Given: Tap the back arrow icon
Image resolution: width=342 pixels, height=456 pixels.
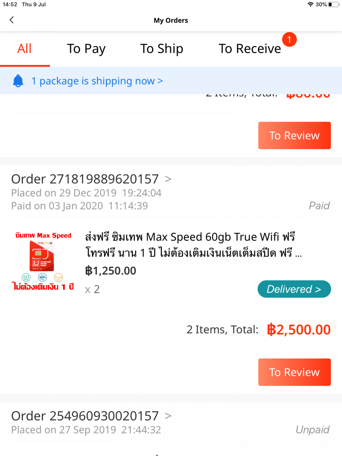Looking at the screenshot, I should click(11, 20).
